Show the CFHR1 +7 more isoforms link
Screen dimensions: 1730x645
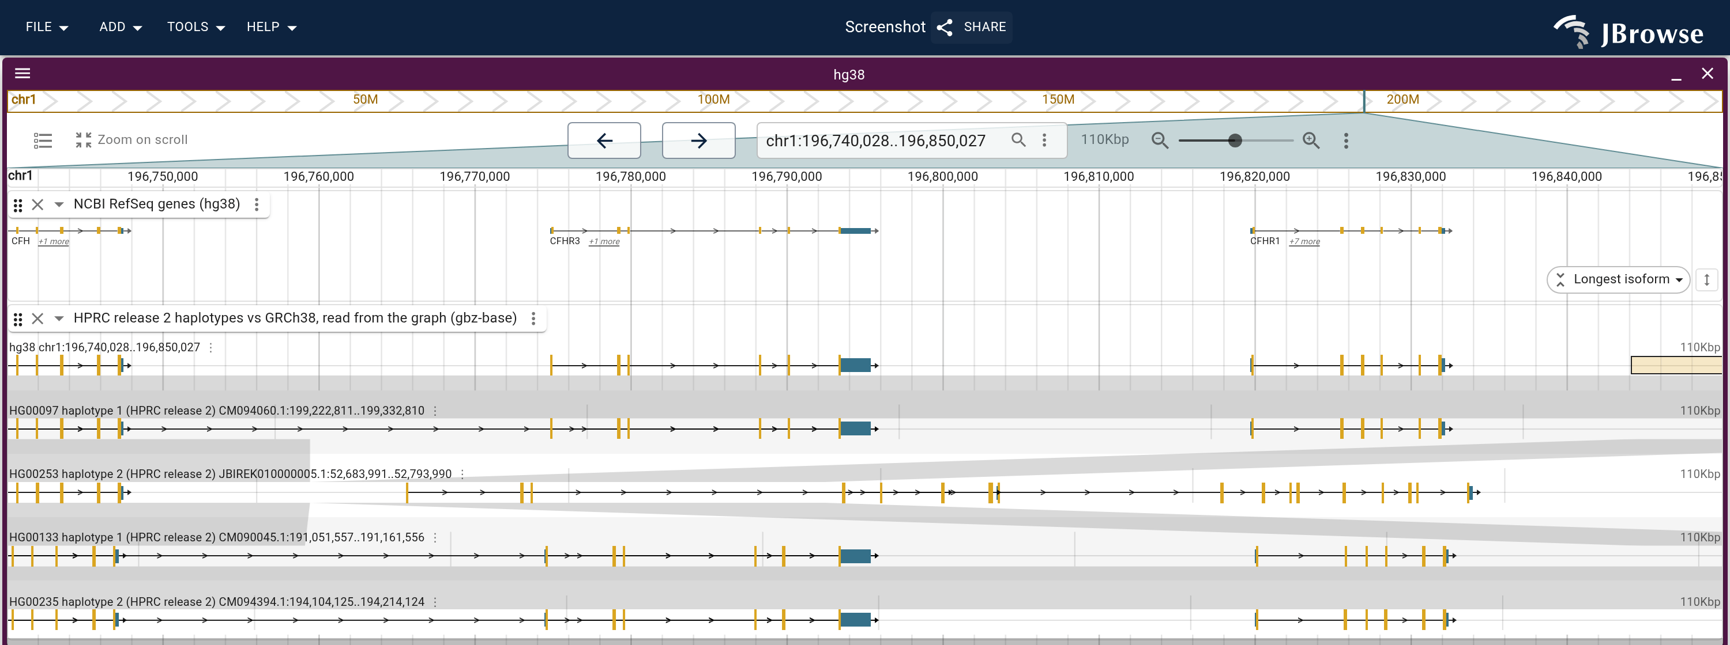point(1304,241)
